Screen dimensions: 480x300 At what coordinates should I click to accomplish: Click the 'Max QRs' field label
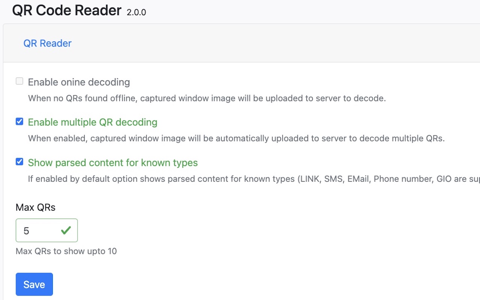(36, 207)
